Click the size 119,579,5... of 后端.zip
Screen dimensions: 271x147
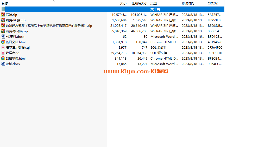tap(118, 15)
